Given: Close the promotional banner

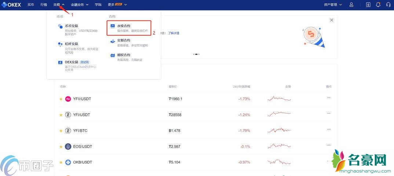Looking at the screenshot, I should pyautogui.click(x=332, y=20).
